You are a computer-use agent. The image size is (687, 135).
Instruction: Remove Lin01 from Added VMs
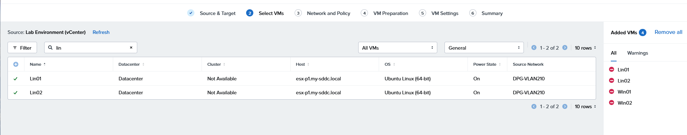(612, 69)
